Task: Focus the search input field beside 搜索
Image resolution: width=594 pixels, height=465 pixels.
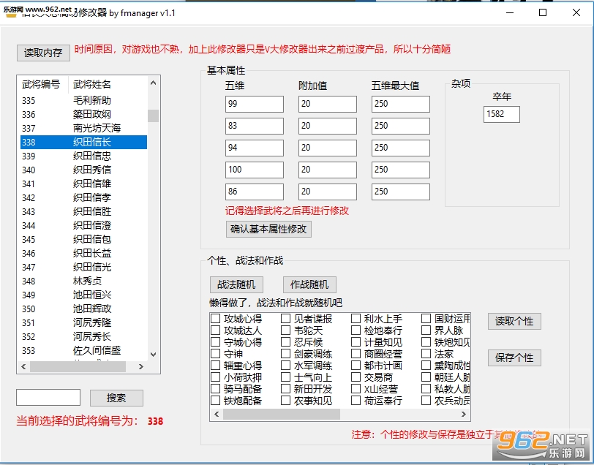Action: tap(48, 397)
